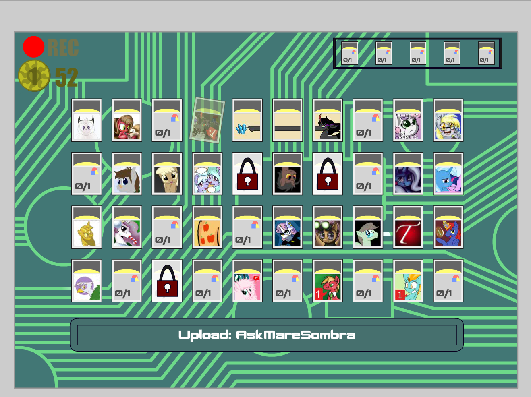Select empty 0/1 slot above the golden statue card

(87, 174)
